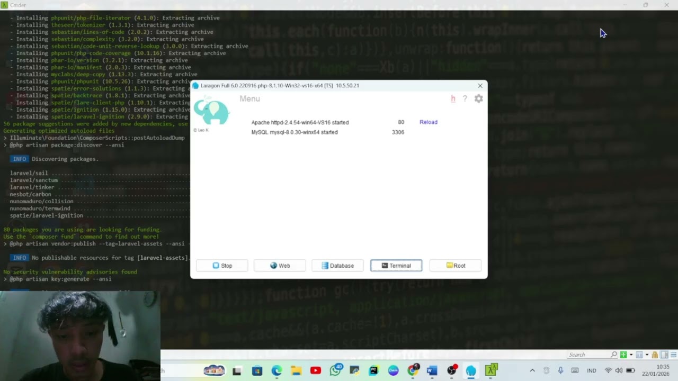Open the Web button in Laragon
678x381 pixels.
coord(280,266)
